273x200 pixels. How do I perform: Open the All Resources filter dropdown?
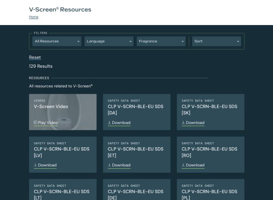point(57,41)
